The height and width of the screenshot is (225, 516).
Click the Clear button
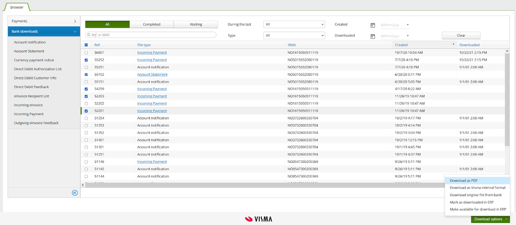(461, 35)
